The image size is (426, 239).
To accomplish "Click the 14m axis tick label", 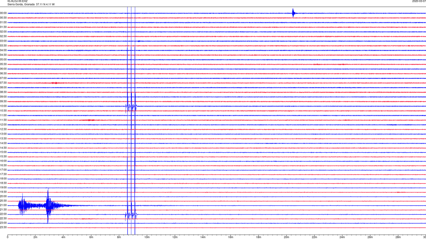I will pyautogui.click(x=203, y=237).
